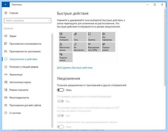The height and width of the screenshot is (132, 168).
Task: Select Уведомления и действия section
Action: point(21,59)
